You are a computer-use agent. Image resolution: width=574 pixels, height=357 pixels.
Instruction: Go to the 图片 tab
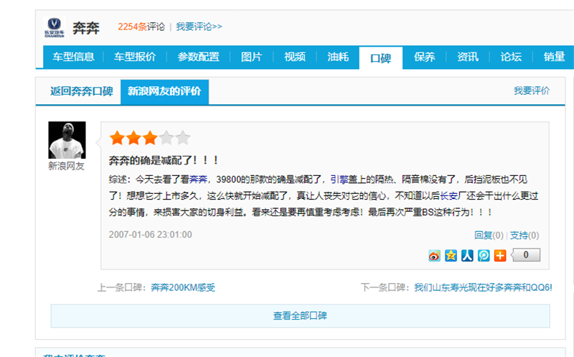[x=251, y=57]
